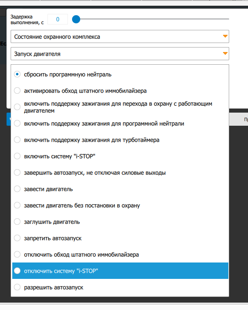The height and width of the screenshot is (310, 248).
Task: Expand "Запуск двигателя" dropdown list
Action: click(115, 54)
